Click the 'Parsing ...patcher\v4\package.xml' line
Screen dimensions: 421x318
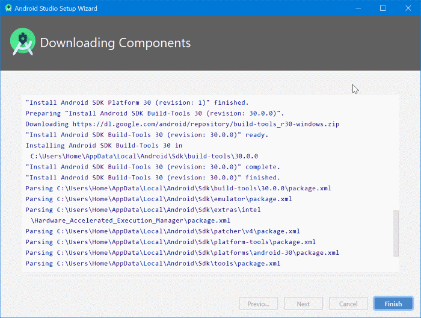(x=163, y=232)
